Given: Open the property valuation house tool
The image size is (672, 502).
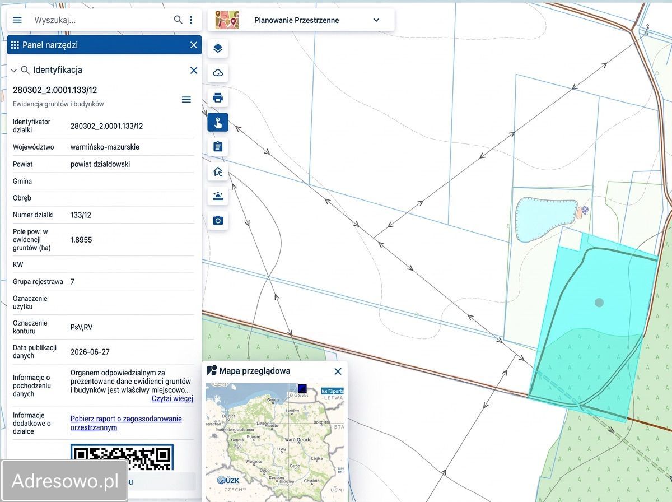Looking at the screenshot, I should (x=218, y=171).
